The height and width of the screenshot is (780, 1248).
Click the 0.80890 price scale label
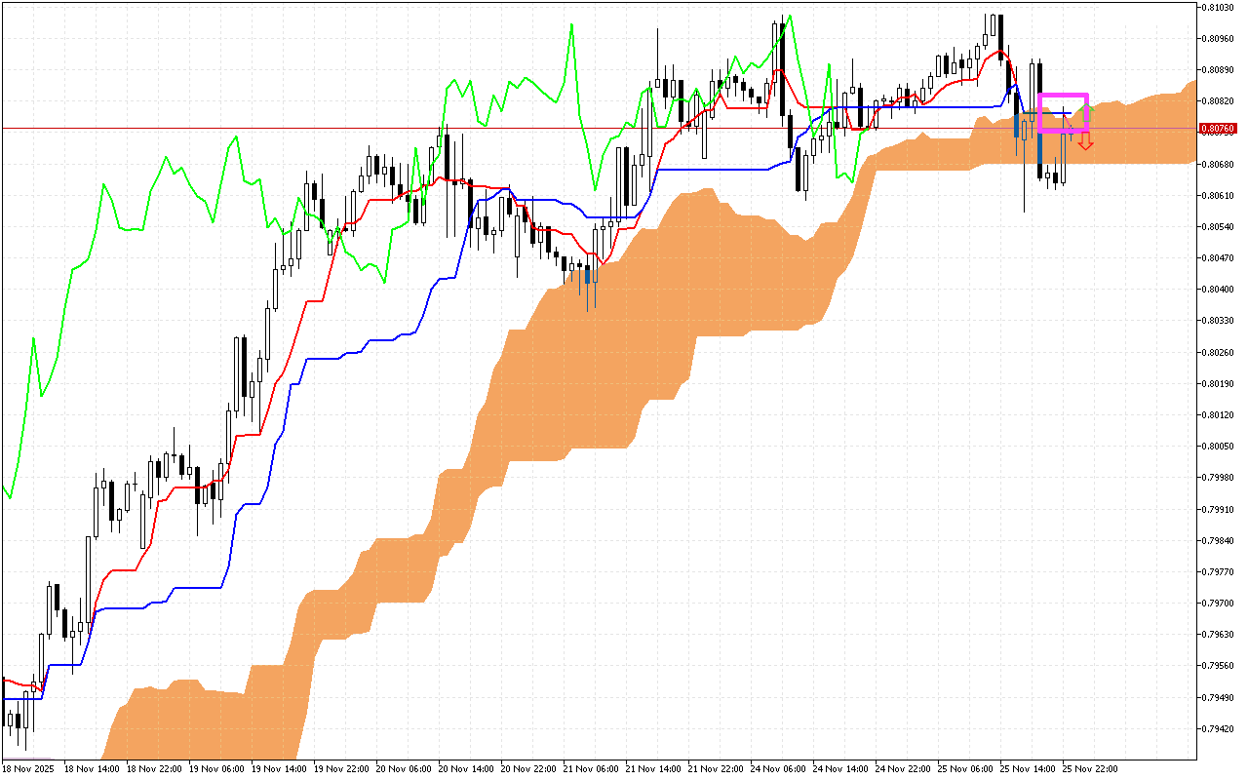pyautogui.click(x=1218, y=70)
